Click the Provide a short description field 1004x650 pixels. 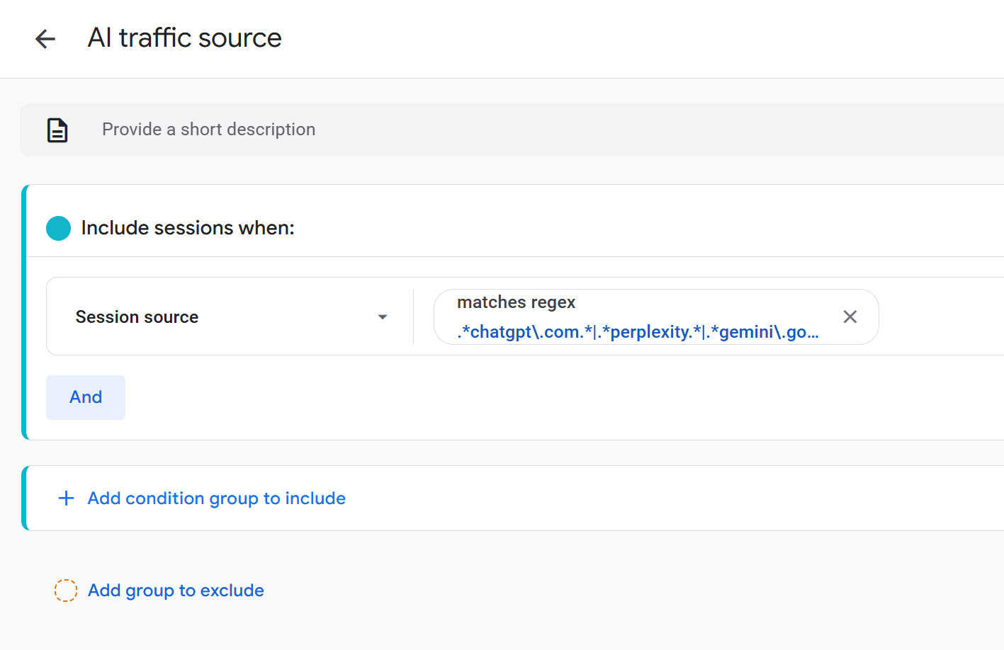click(208, 130)
